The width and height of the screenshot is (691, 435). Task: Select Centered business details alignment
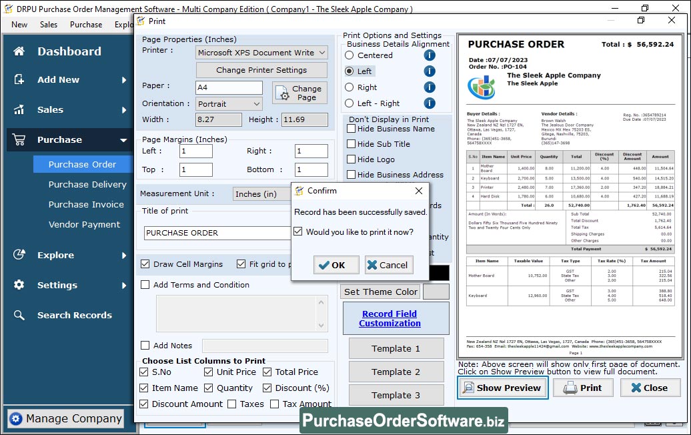click(x=349, y=55)
